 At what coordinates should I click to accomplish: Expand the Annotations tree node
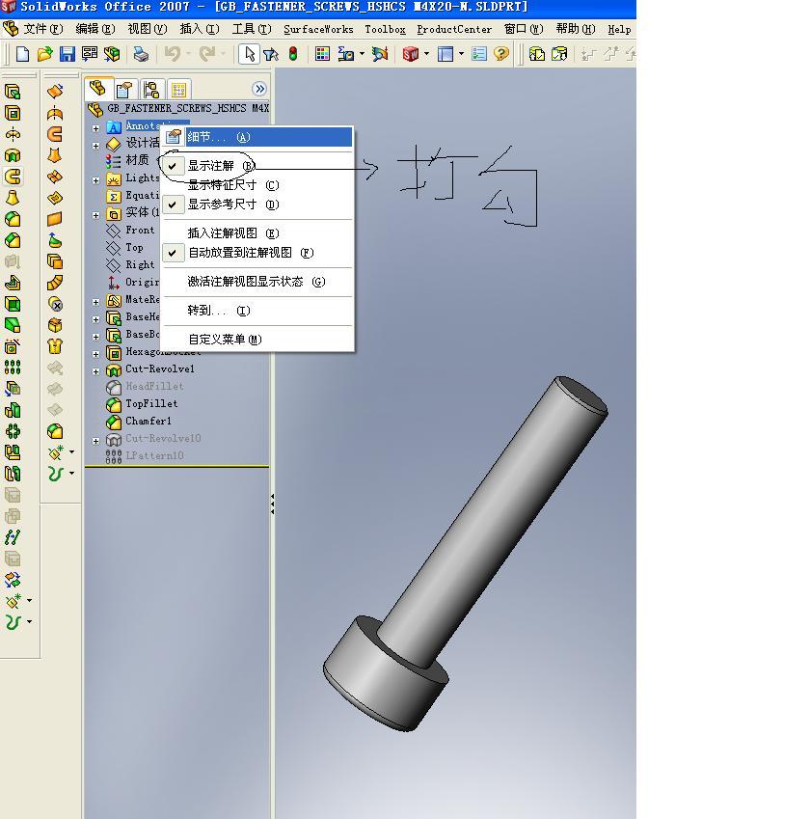click(96, 128)
